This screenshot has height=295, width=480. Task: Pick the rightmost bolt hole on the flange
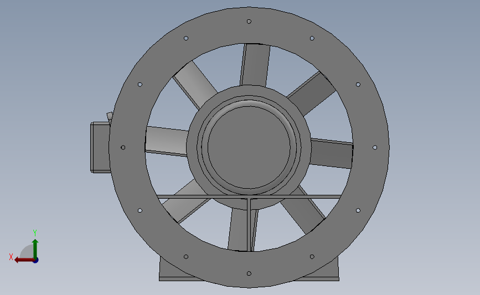[x=375, y=147]
